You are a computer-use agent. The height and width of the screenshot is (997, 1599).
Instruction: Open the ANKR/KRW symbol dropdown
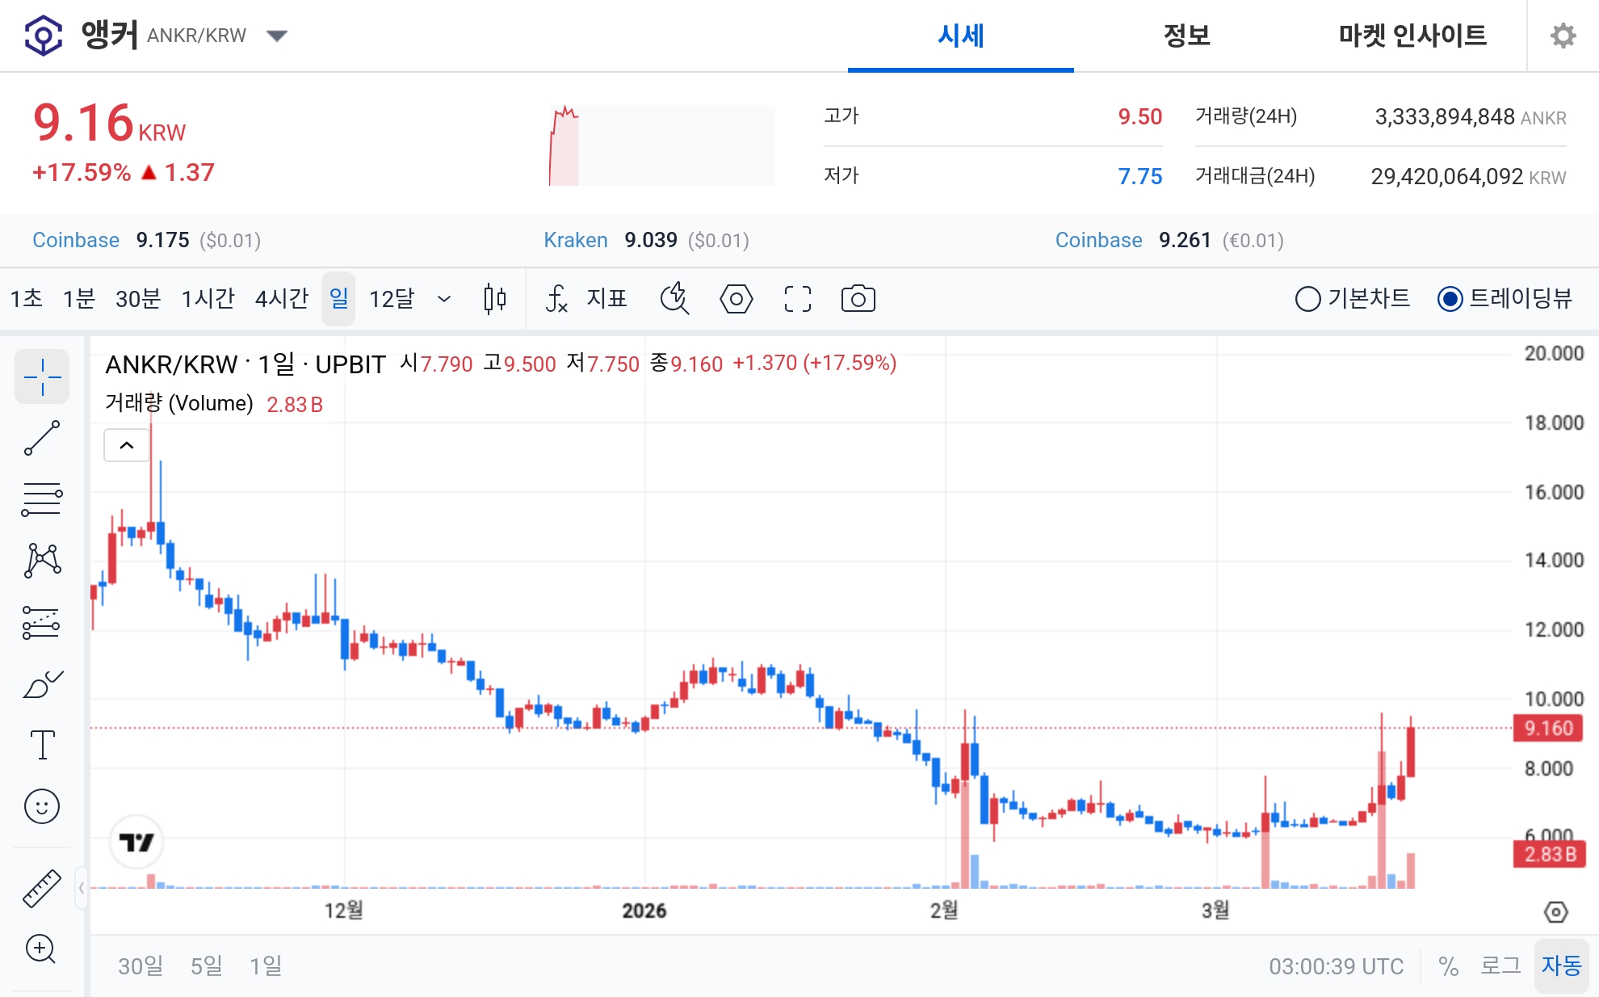click(276, 36)
